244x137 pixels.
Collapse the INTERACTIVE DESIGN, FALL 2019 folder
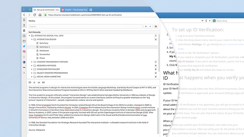29,36
